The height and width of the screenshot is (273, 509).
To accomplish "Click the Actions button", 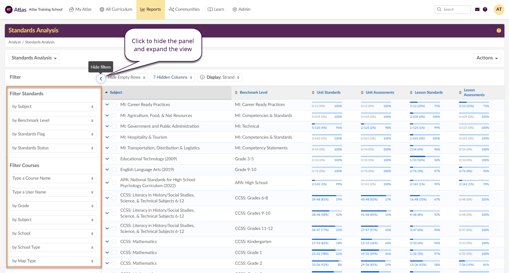I will 487,58.
